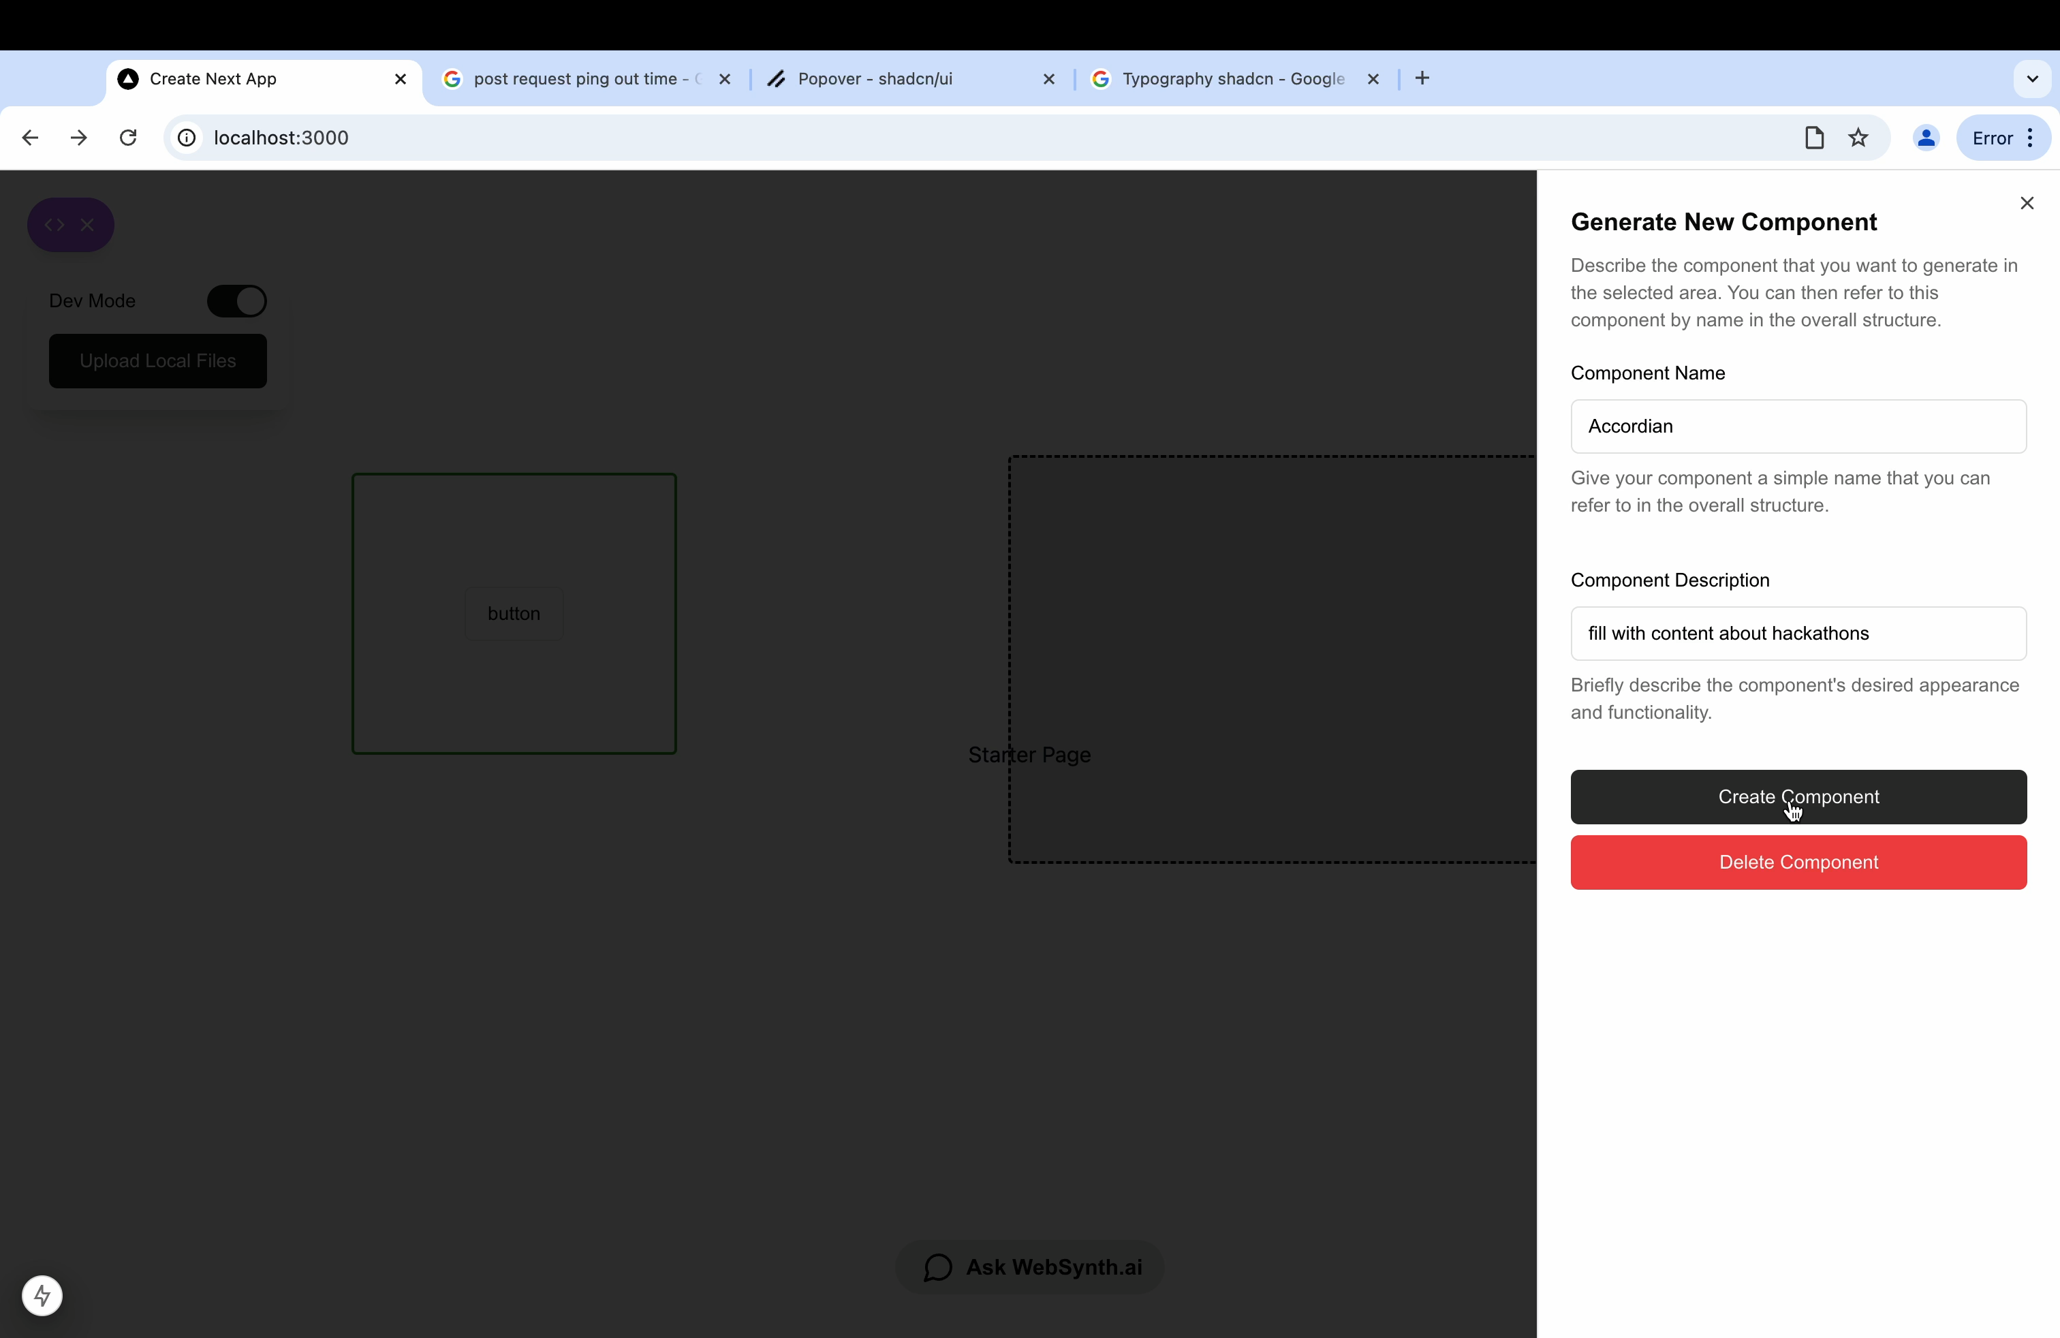Click the browser back arrow
The width and height of the screenshot is (2060, 1338).
click(30, 138)
